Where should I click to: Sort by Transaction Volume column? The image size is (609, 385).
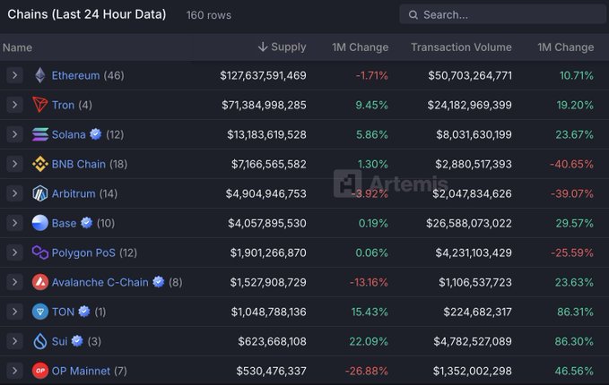coord(461,47)
